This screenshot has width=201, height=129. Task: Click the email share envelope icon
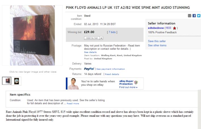pos(190,16)
